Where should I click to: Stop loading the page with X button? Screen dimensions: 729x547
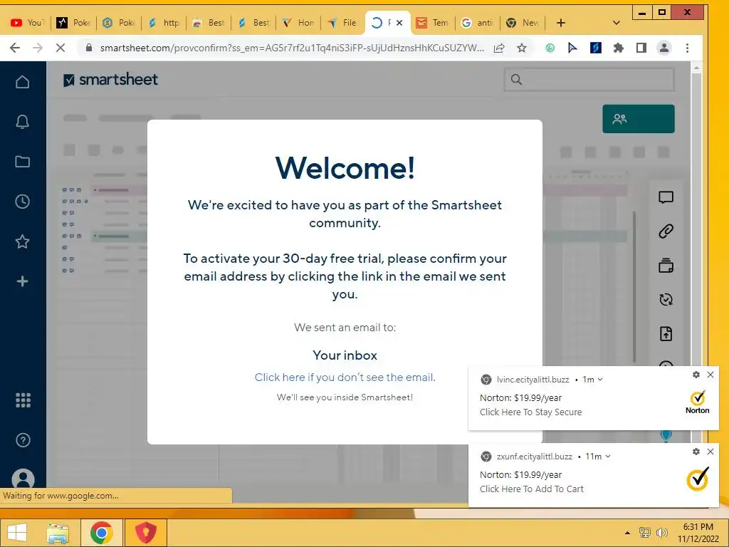(60, 48)
